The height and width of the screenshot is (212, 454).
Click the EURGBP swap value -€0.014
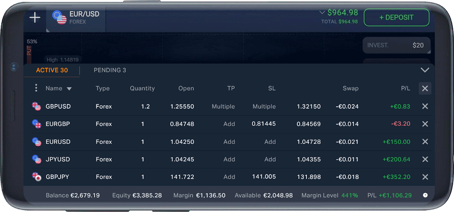(347, 124)
